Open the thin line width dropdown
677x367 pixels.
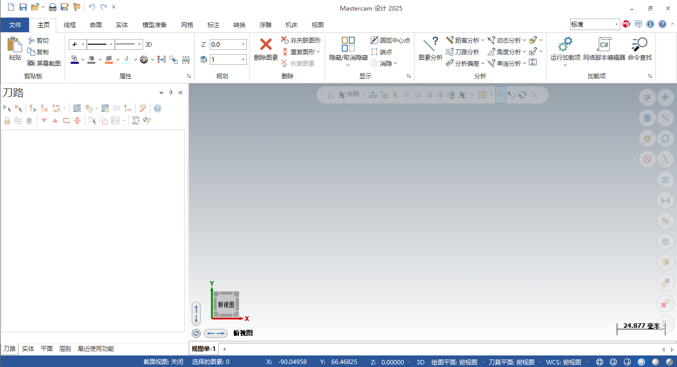pos(139,45)
